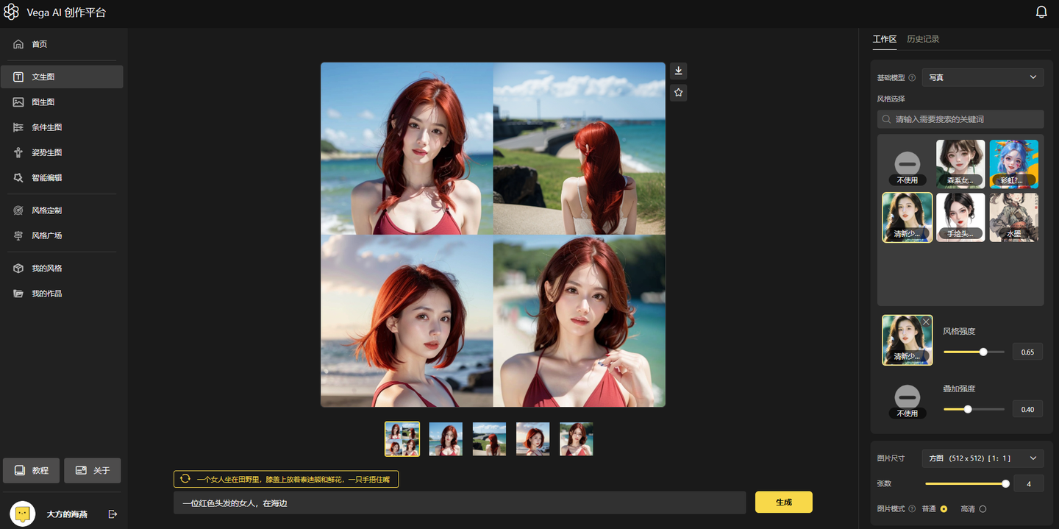Click the 风格强度 value 0.65 box
The height and width of the screenshot is (529, 1059).
(x=1027, y=352)
